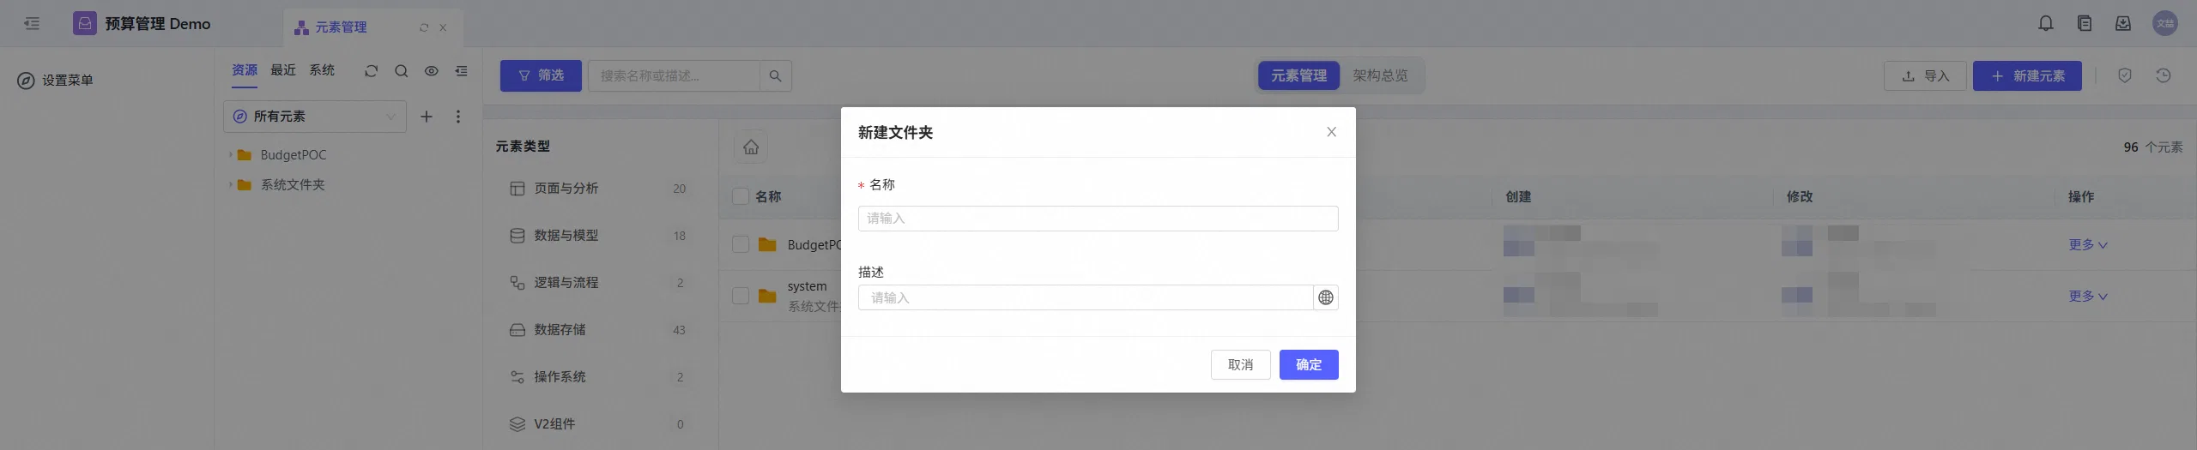Viewport: 2197px width, 450px height.
Task: Click the search magnifier button
Action: 776,75
